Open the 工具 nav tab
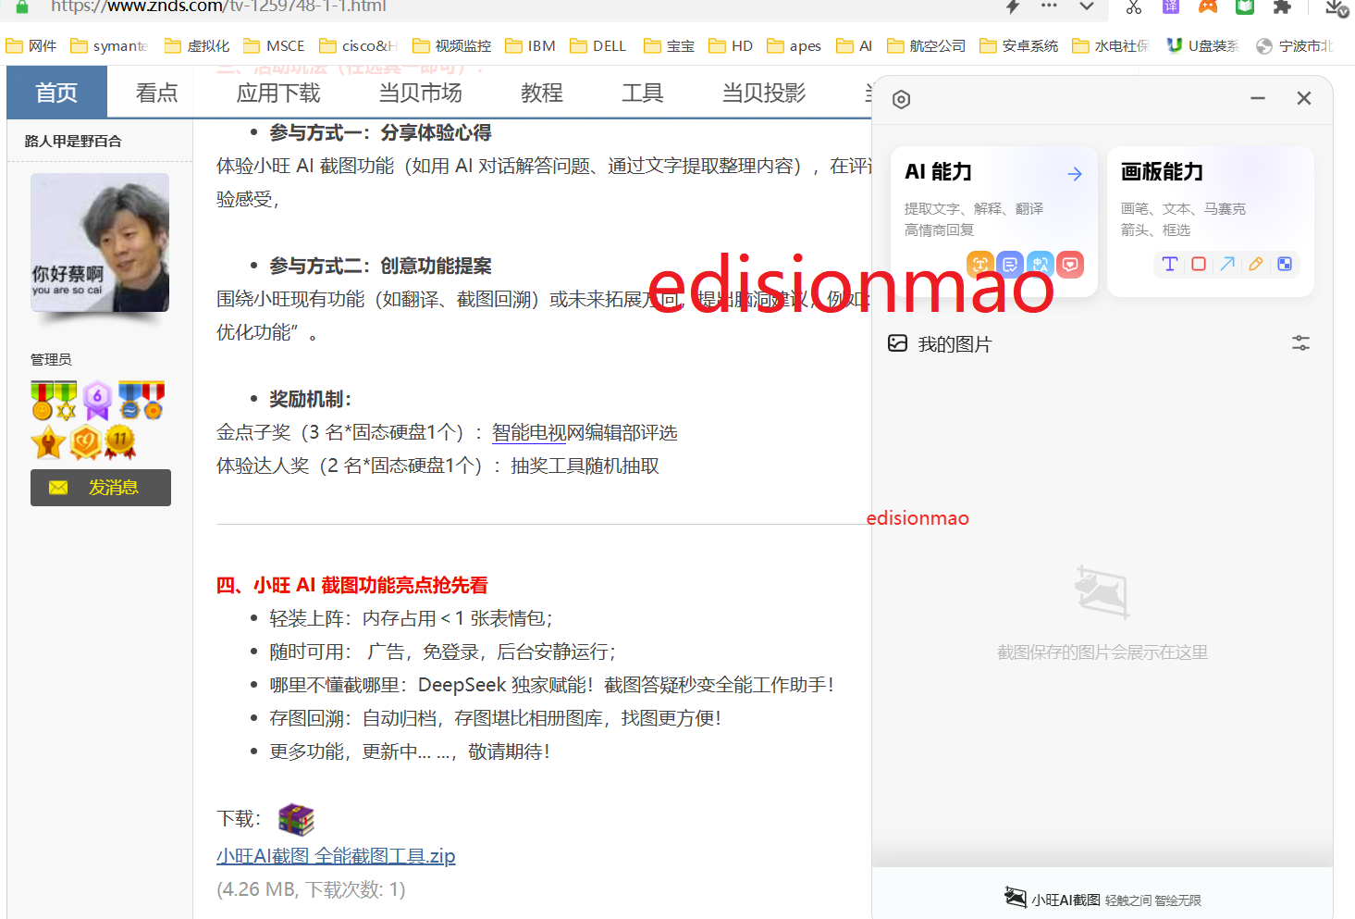The image size is (1355, 919). click(x=642, y=93)
